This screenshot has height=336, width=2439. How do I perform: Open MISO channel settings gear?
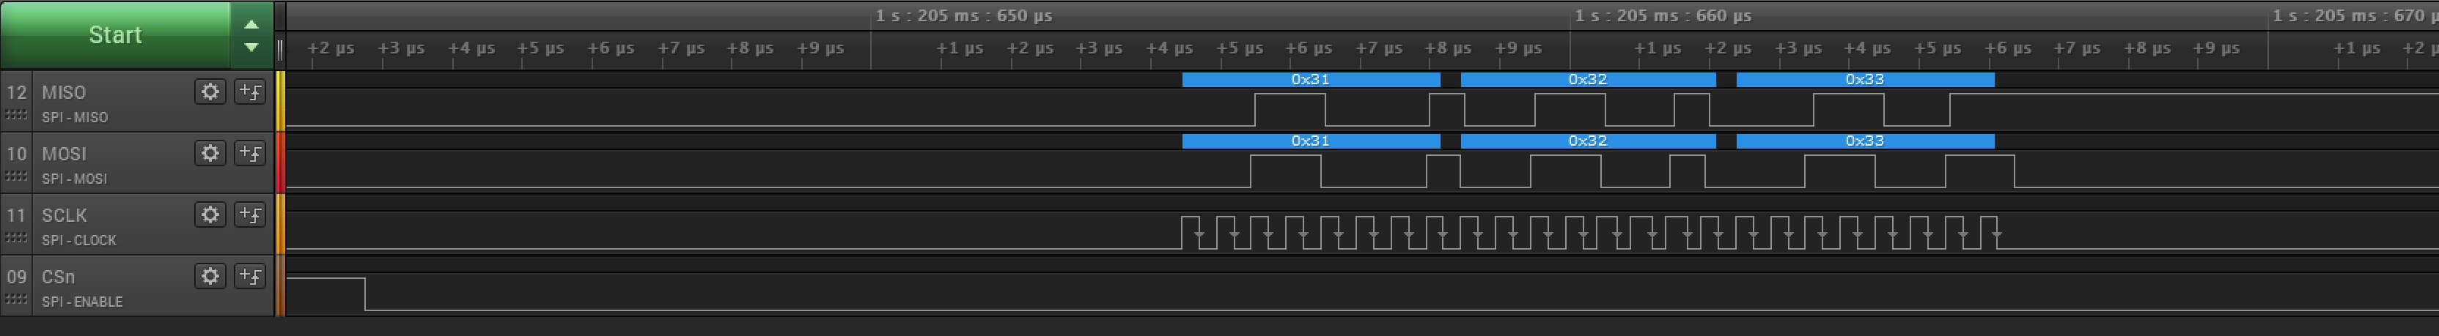[x=210, y=92]
